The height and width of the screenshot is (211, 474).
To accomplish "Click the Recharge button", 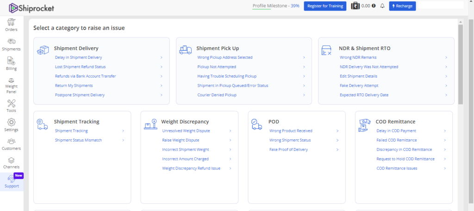I will 402,6.
